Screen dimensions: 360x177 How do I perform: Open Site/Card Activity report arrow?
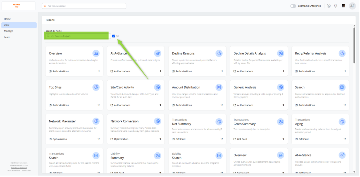click(x=160, y=105)
